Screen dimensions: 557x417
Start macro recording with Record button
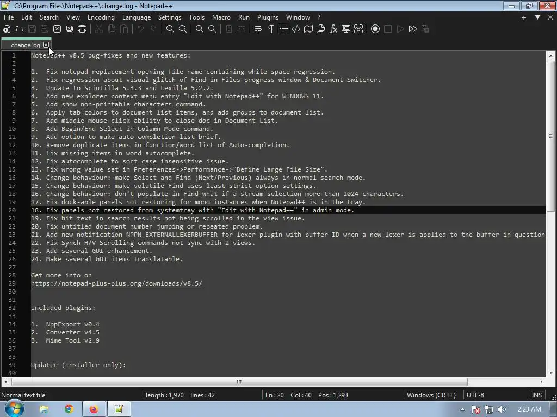[x=375, y=29]
